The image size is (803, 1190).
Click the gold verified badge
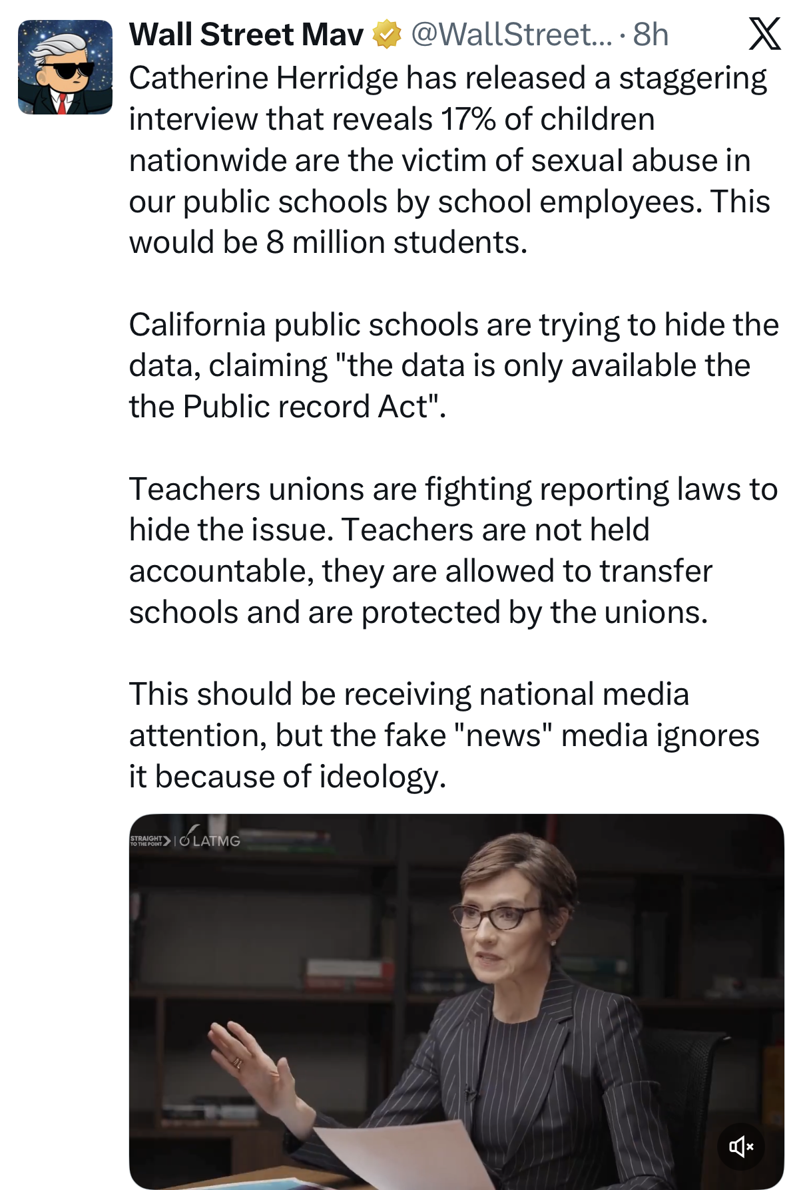386,35
